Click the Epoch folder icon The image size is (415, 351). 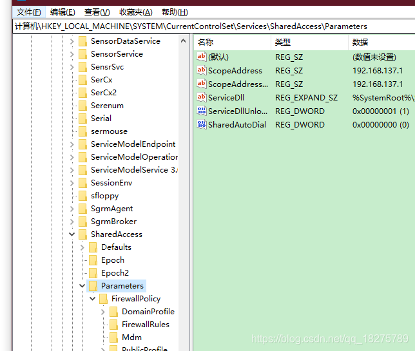click(93, 260)
